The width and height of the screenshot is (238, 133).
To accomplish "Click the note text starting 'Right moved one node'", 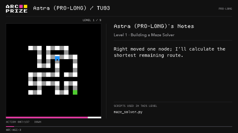I will point(169,52).
